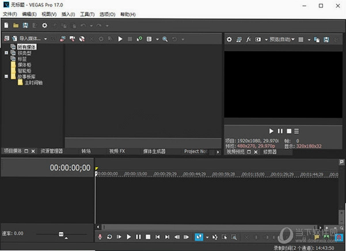Click the search media magnifier icon

tap(165, 39)
